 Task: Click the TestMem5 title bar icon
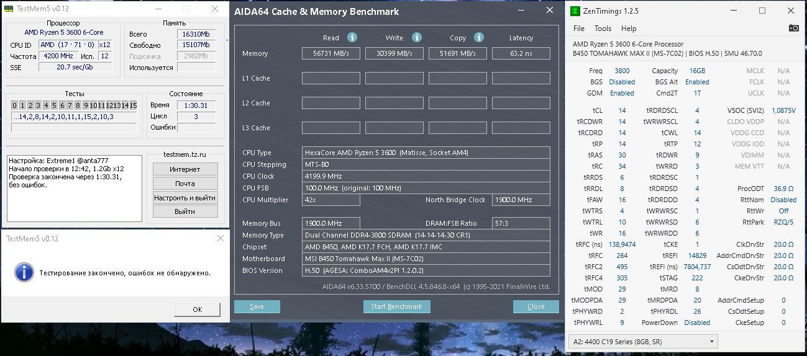tap(9, 9)
